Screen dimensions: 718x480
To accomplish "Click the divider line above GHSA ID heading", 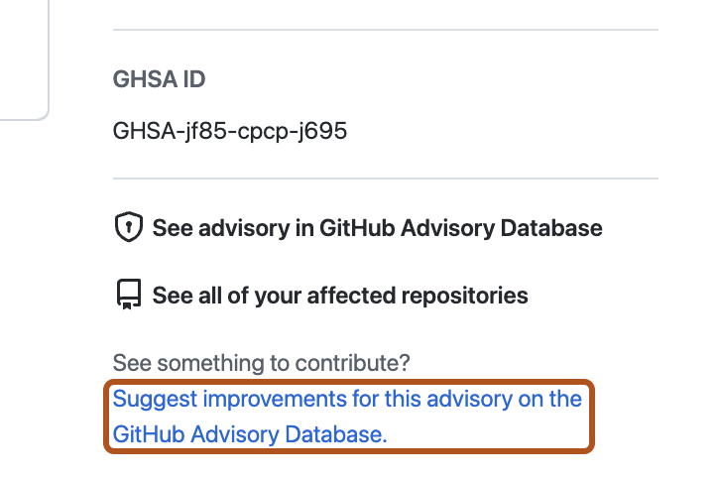I will (386, 30).
